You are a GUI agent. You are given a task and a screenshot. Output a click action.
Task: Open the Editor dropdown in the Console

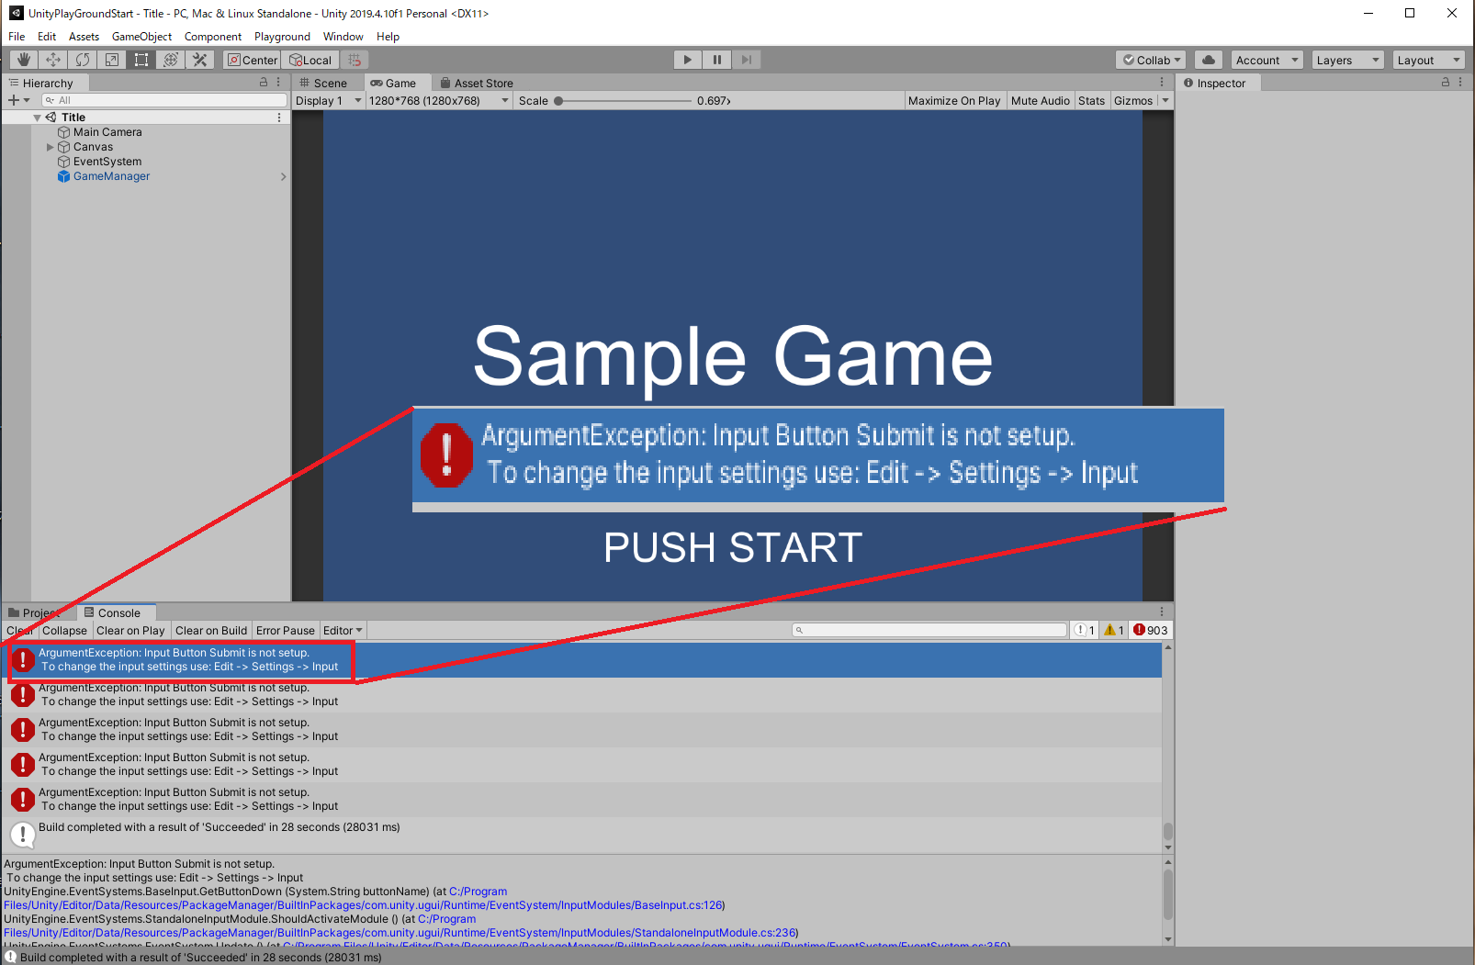click(343, 630)
